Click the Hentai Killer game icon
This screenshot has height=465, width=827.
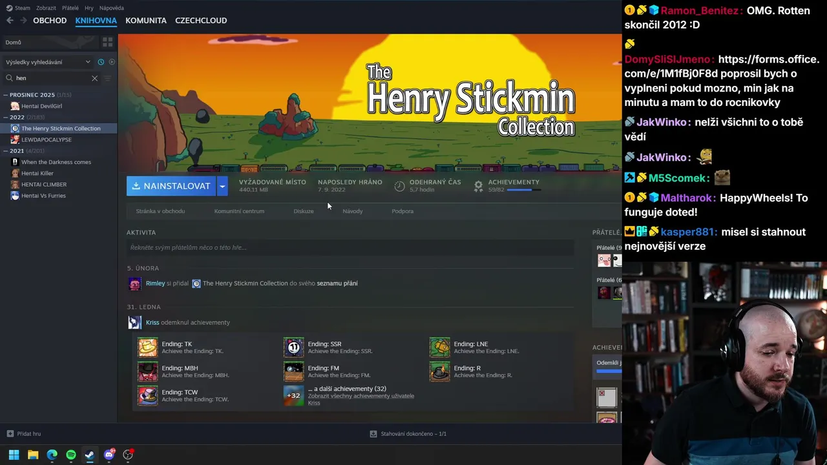[15, 173]
